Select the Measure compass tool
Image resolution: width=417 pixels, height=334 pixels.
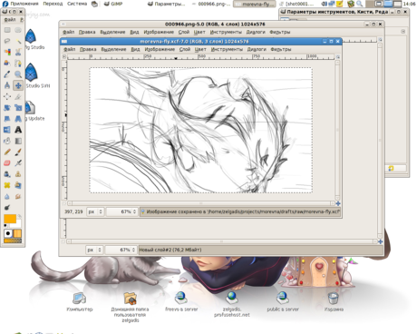coord(7,85)
